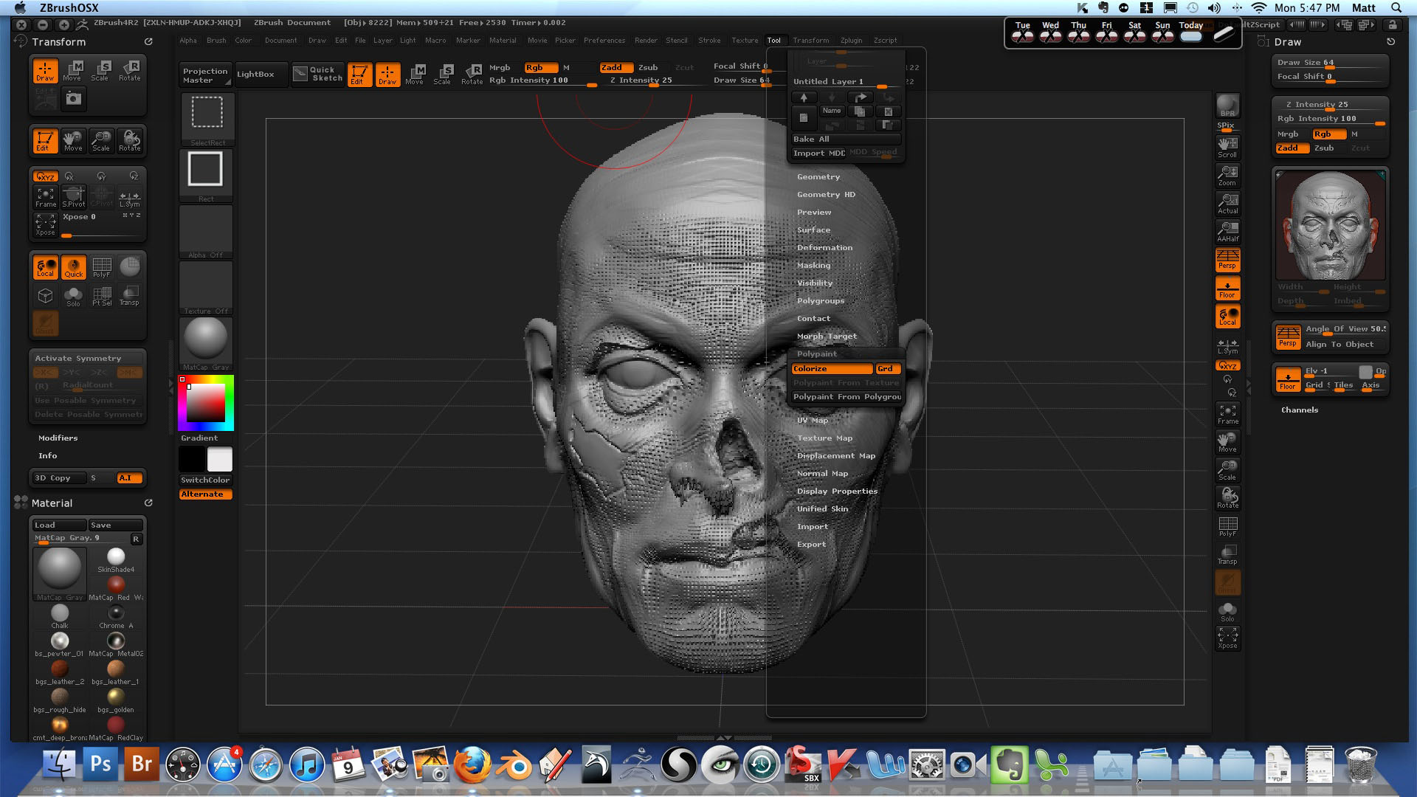Screen dimensions: 1417x797
Task: Expand the Displacement Map section
Action: pos(835,456)
